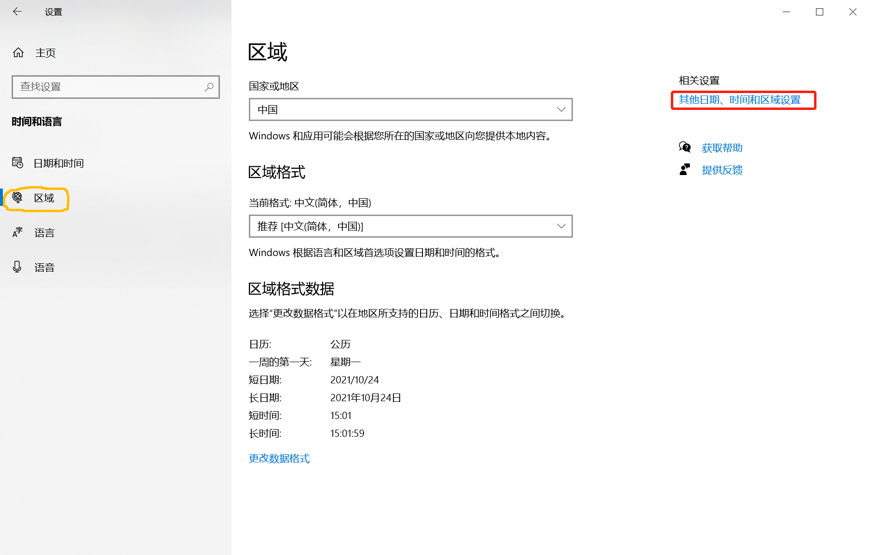Image resolution: width=870 pixels, height=555 pixels.
Task: Close the Settings window
Action: 853,12
